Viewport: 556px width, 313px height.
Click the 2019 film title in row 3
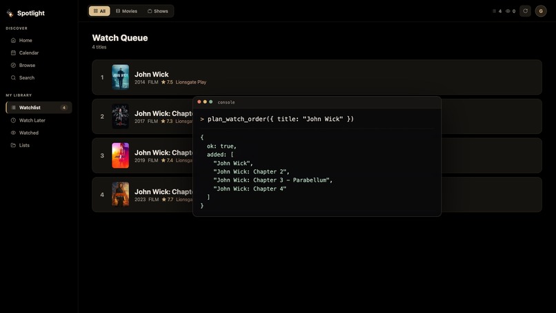click(163, 153)
